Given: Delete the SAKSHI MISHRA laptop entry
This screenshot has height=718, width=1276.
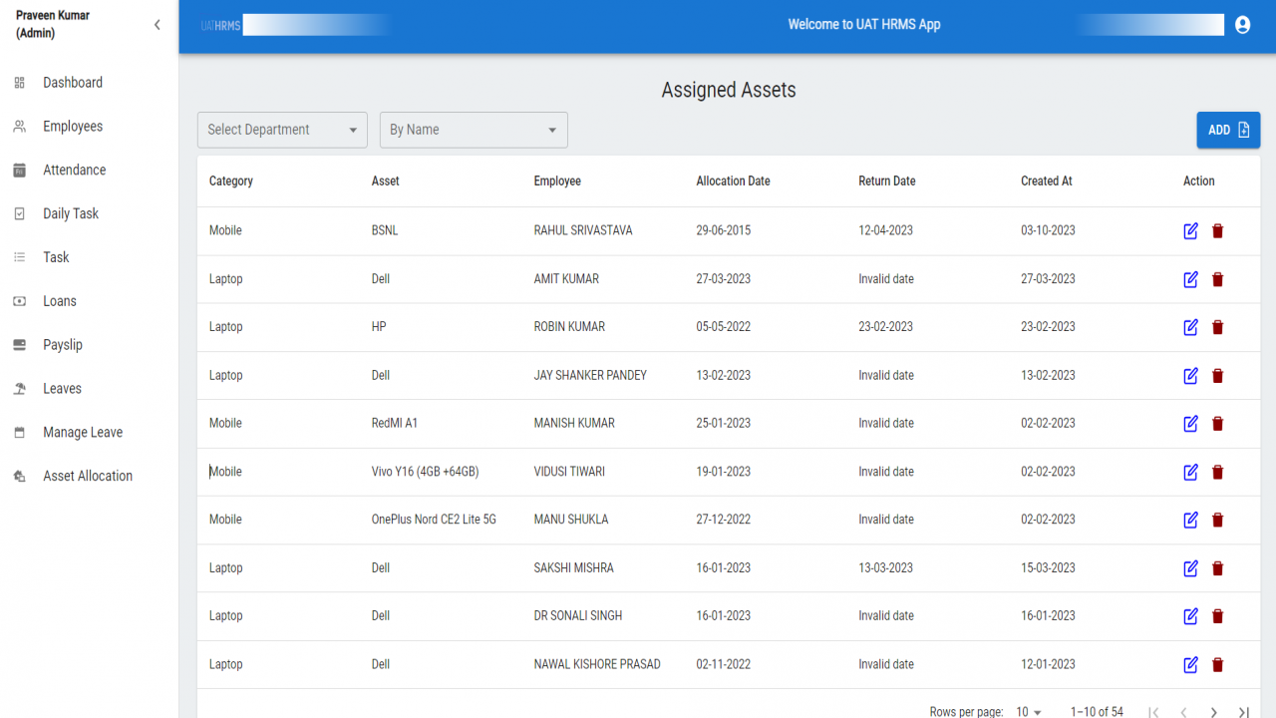Looking at the screenshot, I should click(1217, 568).
